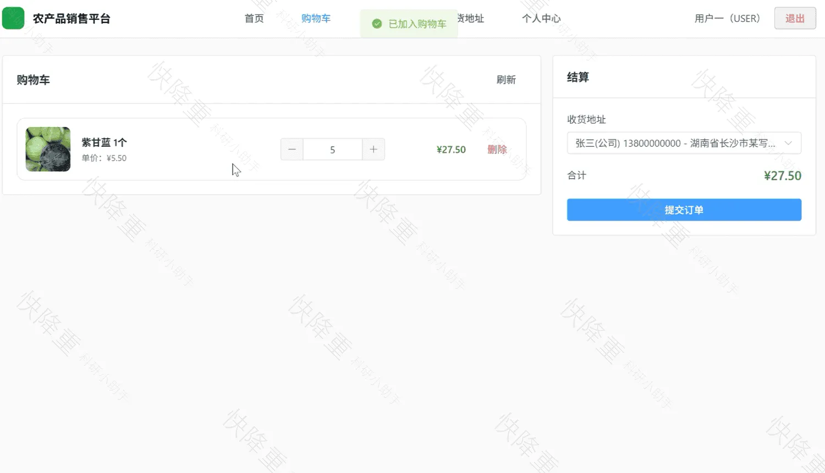Go to 个人中心 page
The width and height of the screenshot is (825, 473).
coord(541,19)
